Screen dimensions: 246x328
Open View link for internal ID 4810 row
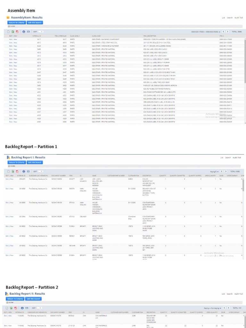point(15,43)
